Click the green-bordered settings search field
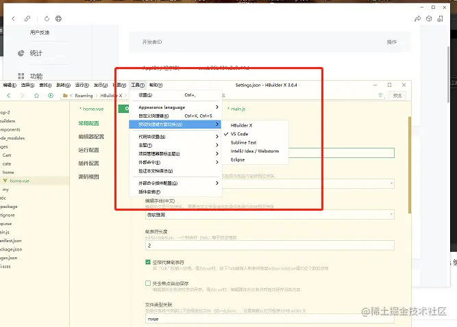The height and width of the screenshot is (327, 457). tap(341, 153)
